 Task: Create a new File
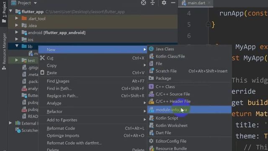(x=189, y=64)
